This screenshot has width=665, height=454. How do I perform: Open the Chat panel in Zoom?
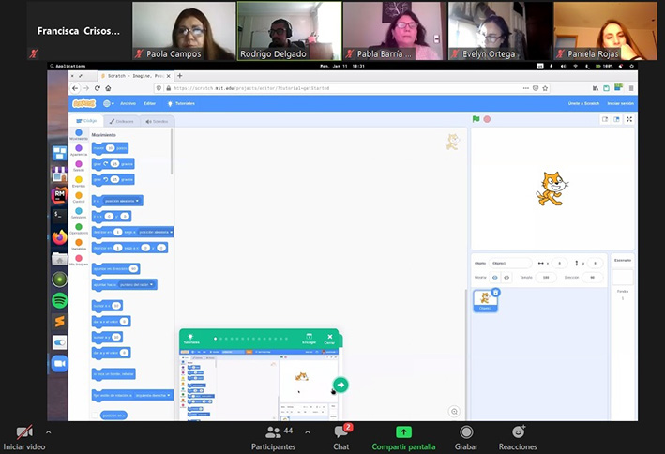[x=341, y=436]
